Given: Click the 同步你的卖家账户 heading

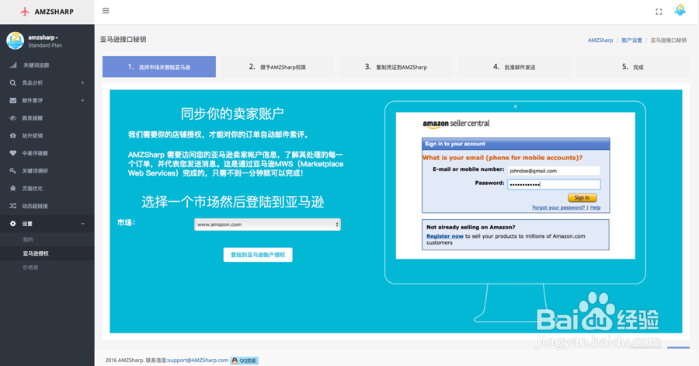Looking at the screenshot, I should 232,113.
